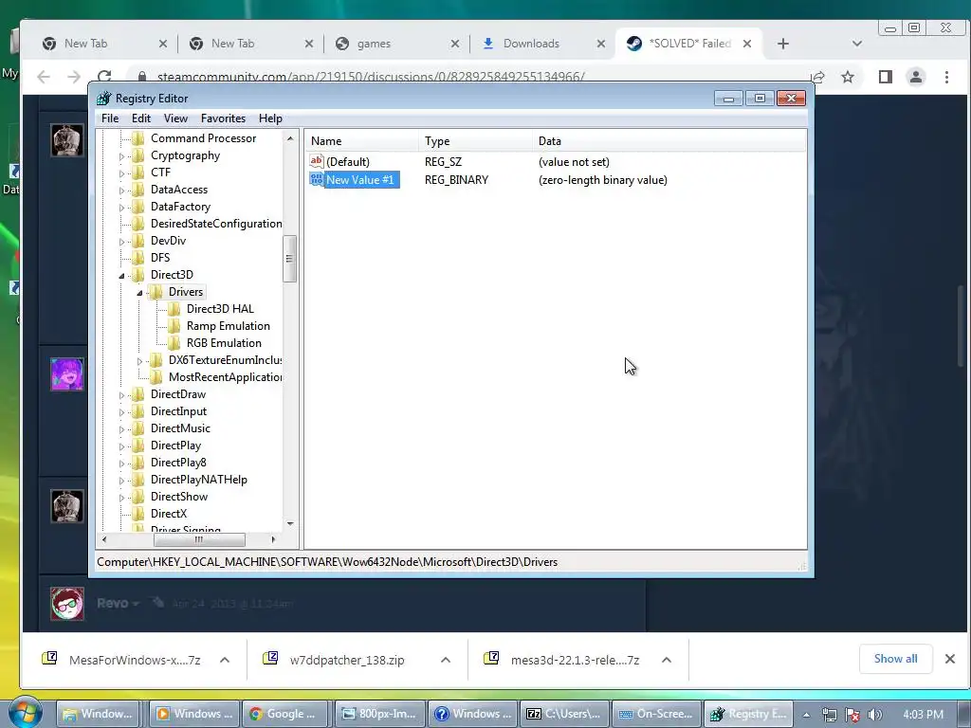Select the Direct3D HAL folder icon

(174, 308)
